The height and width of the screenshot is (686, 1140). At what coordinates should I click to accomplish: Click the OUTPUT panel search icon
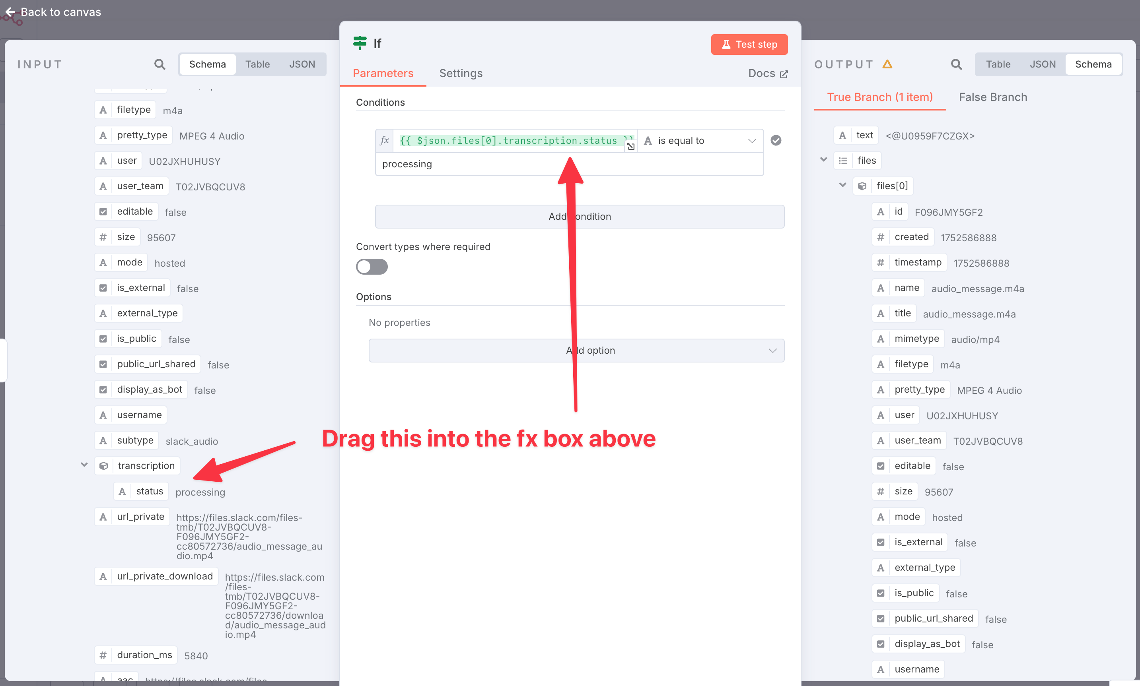coord(956,64)
